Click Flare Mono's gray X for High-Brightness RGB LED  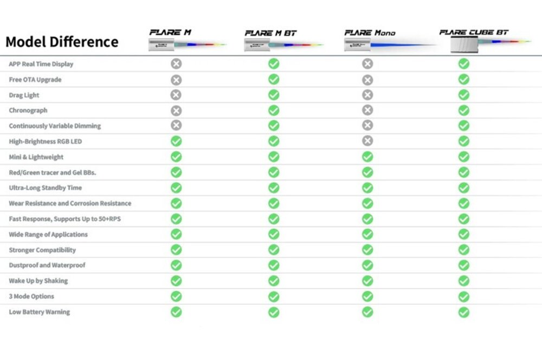pyautogui.click(x=367, y=142)
